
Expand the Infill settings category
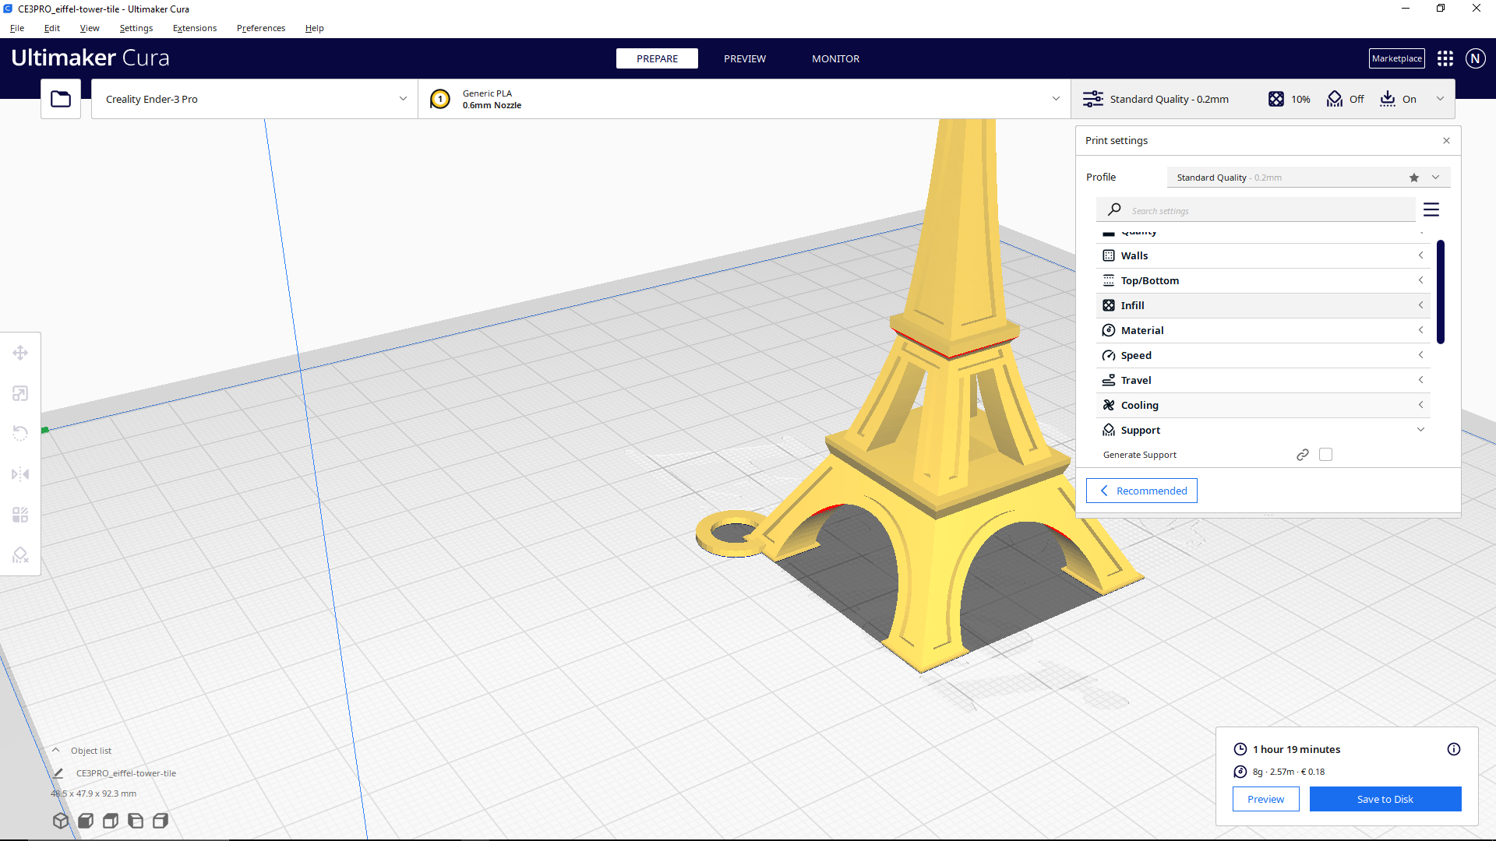click(x=1263, y=305)
